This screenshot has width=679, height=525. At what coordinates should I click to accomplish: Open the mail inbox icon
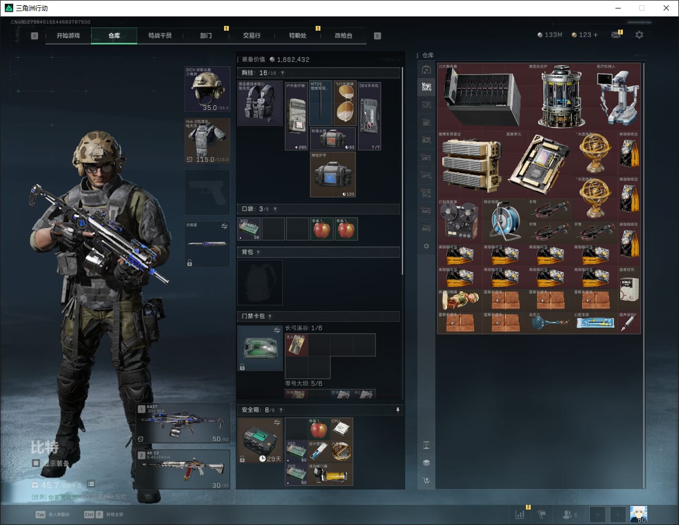point(616,35)
